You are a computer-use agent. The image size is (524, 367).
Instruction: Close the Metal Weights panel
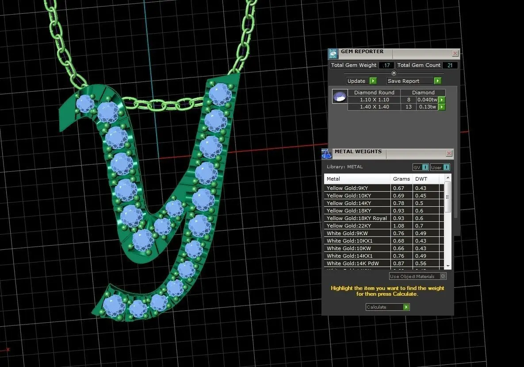click(449, 154)
